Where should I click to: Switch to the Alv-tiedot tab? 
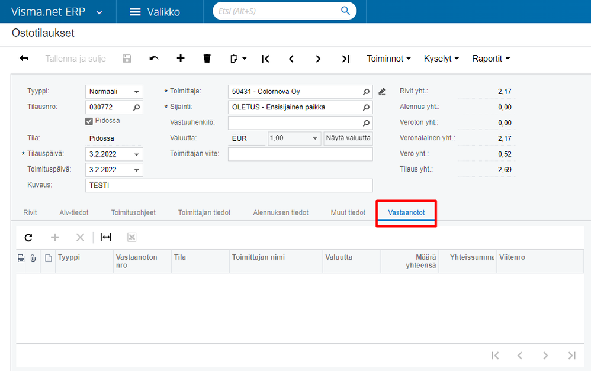coord(74,212)
